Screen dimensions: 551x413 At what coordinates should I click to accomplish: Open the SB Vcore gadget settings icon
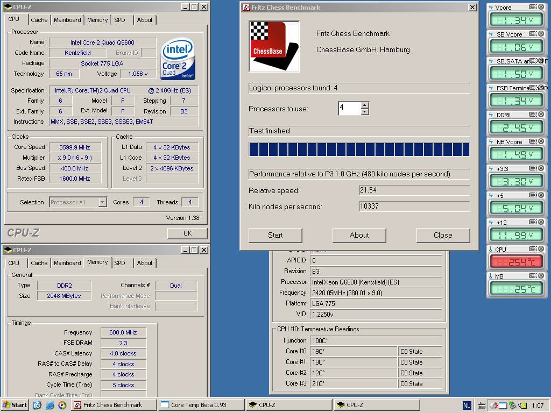click(x=533, y=34)
